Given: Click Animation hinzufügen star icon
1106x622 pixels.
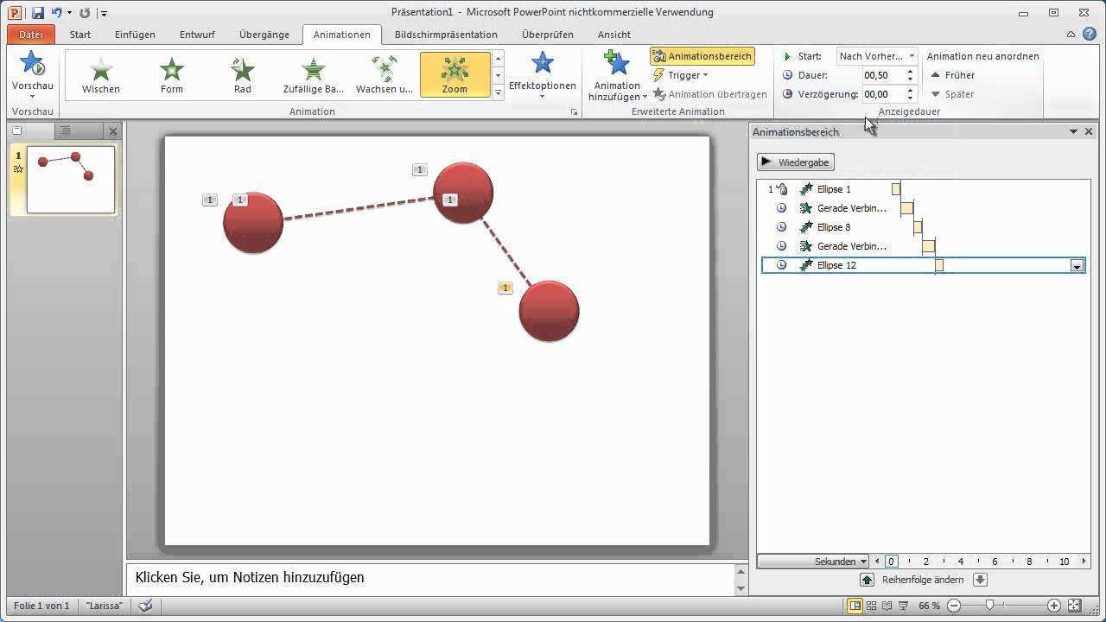Looking at the screenshot, I should pyautogui.click(x=616, y=65).
